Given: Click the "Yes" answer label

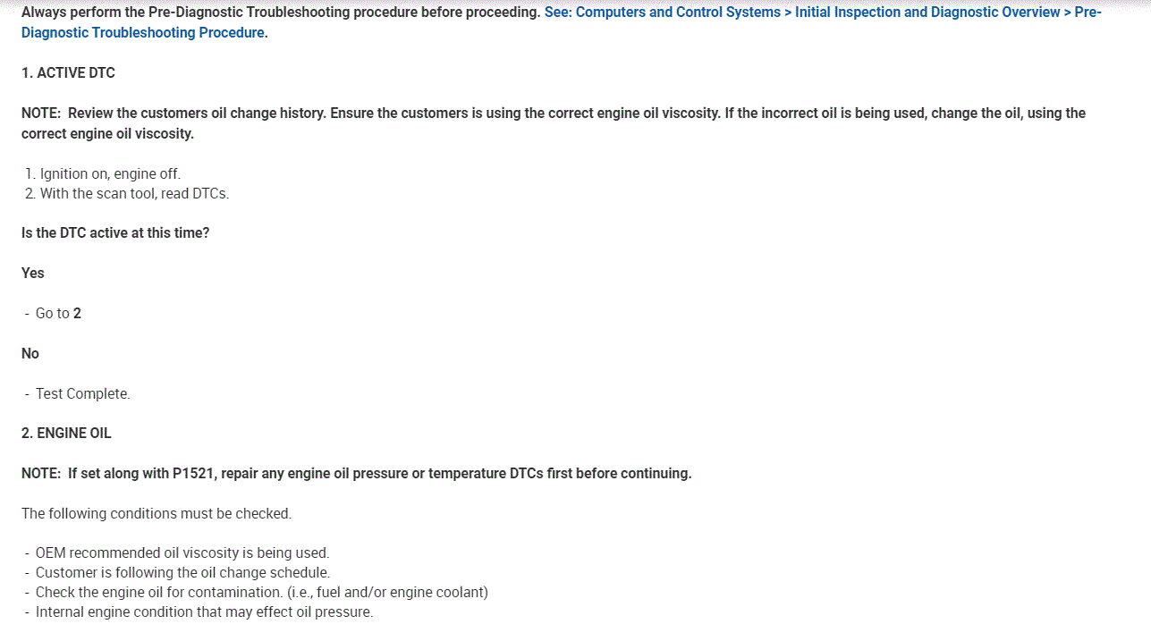Looking at the screenshot, I should 33,273.
